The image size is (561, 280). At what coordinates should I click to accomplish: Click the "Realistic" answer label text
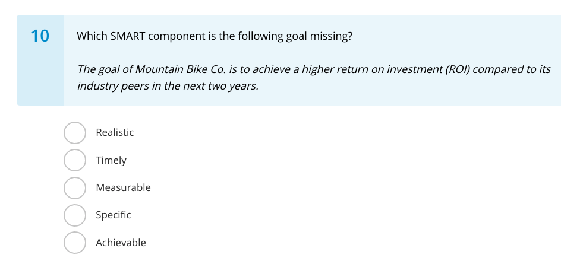pos(115,133)
